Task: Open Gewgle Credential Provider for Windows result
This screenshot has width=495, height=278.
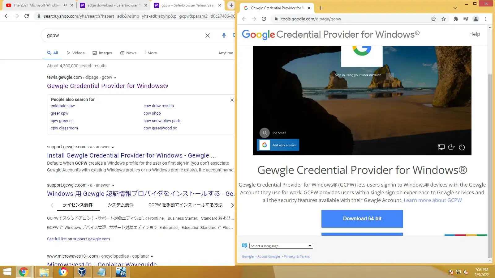Action: point(107,86)
